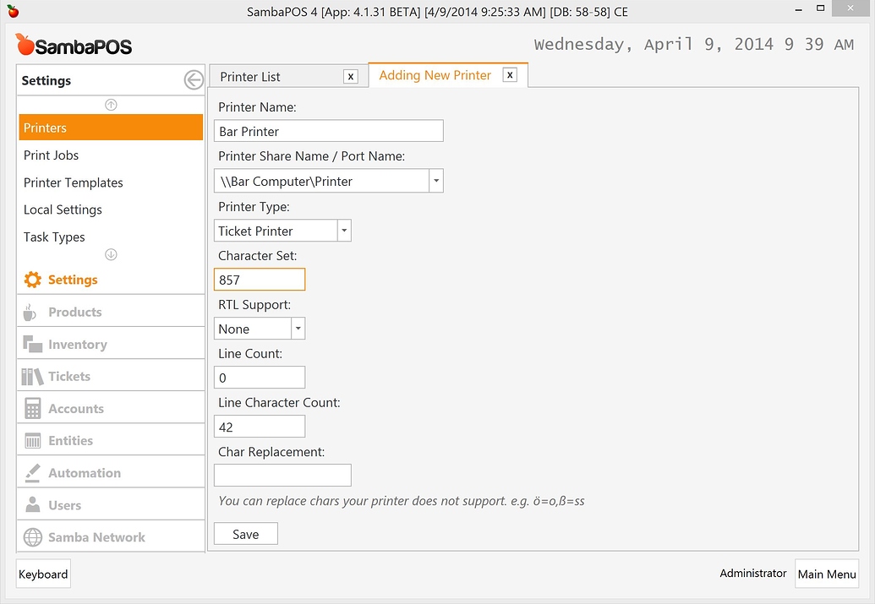Close the Adding New Printer tab
Screen dimensions: 875x604
pos(510,75)
